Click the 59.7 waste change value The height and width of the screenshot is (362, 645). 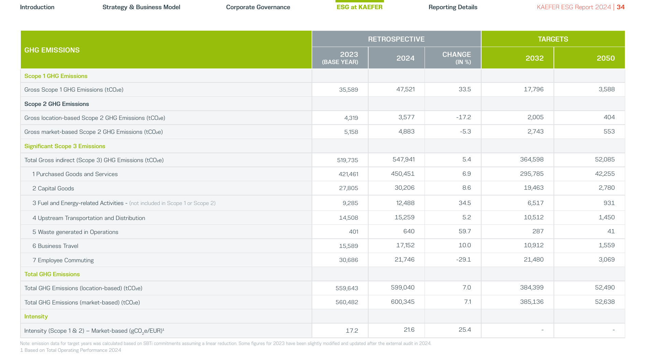[465, 231]
